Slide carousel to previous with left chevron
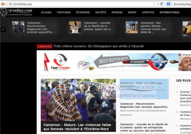Screen dimensions: 191x134 tap(3, 30)
